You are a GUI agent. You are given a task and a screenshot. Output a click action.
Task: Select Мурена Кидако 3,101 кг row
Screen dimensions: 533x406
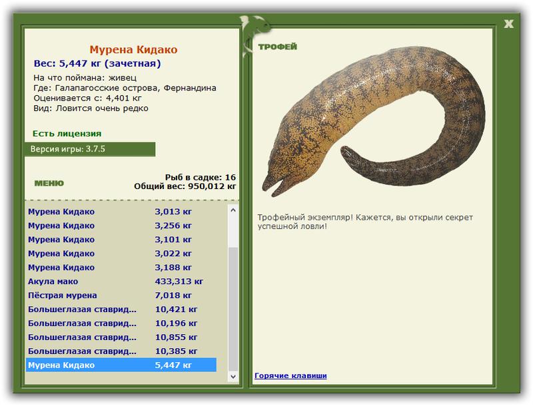pyautogui.click(x=121, y=240)
